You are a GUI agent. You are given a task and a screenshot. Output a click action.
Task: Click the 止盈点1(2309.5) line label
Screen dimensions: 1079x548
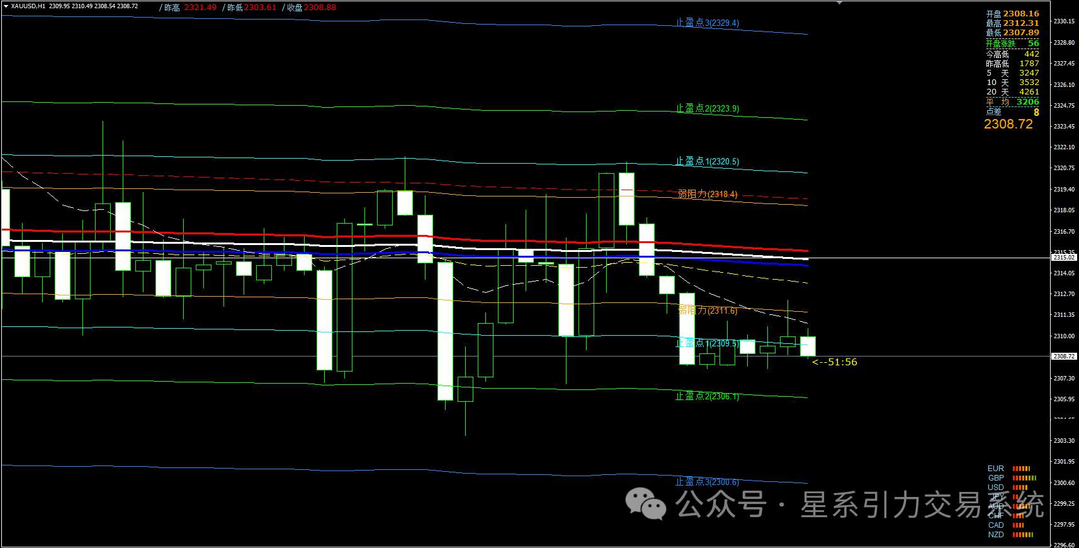coord(708,343)
